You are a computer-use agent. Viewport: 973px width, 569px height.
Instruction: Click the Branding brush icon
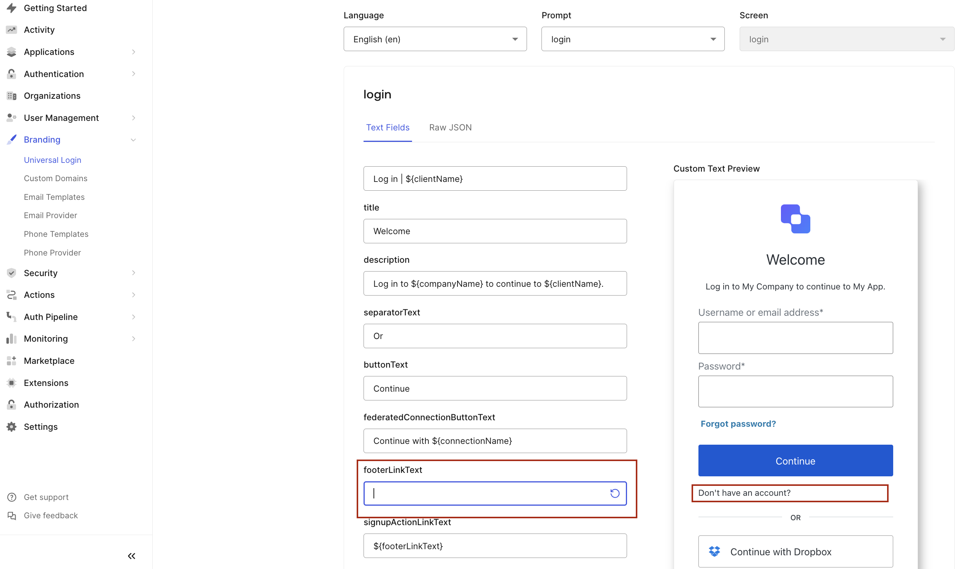coord(11,139)
